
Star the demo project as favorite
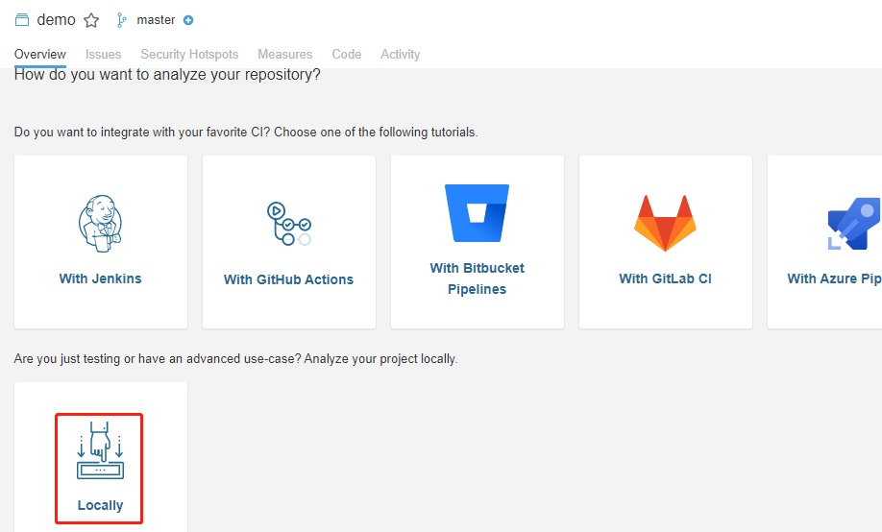(x=91, y=20)
